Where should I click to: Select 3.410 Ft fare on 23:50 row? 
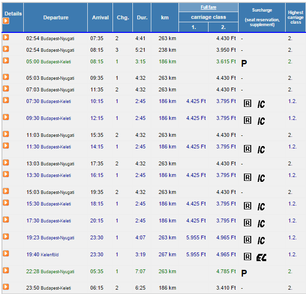coord(226,288)
